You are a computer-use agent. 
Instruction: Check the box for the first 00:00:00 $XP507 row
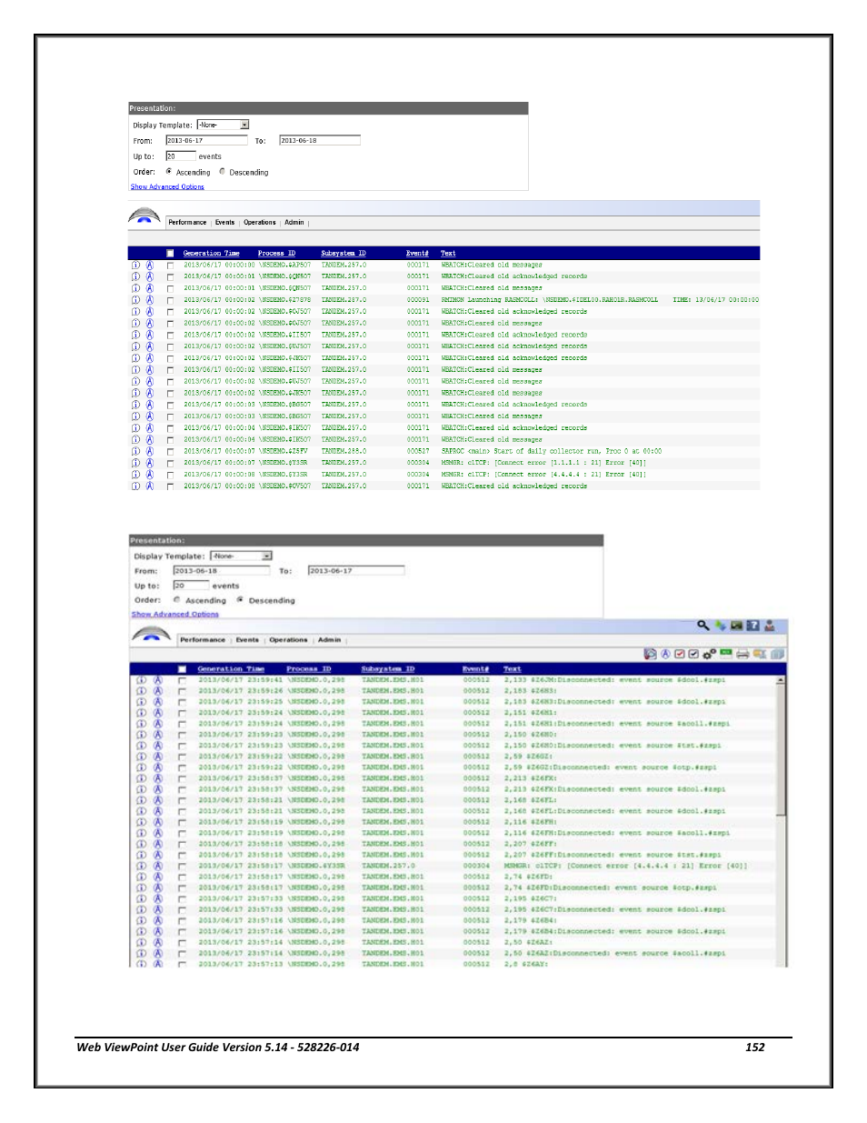170,266
